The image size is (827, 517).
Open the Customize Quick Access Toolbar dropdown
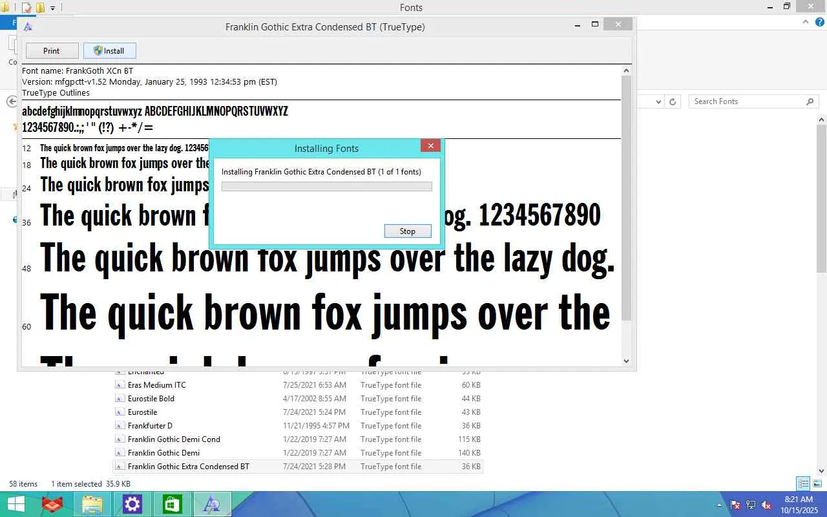tap(53, 8)
